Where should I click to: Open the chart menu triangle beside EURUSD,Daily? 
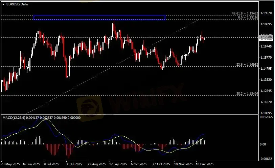[3, 4]
